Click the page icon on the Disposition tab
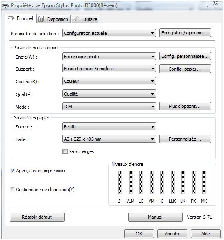The image size is (224, 240). pos(41,19)
